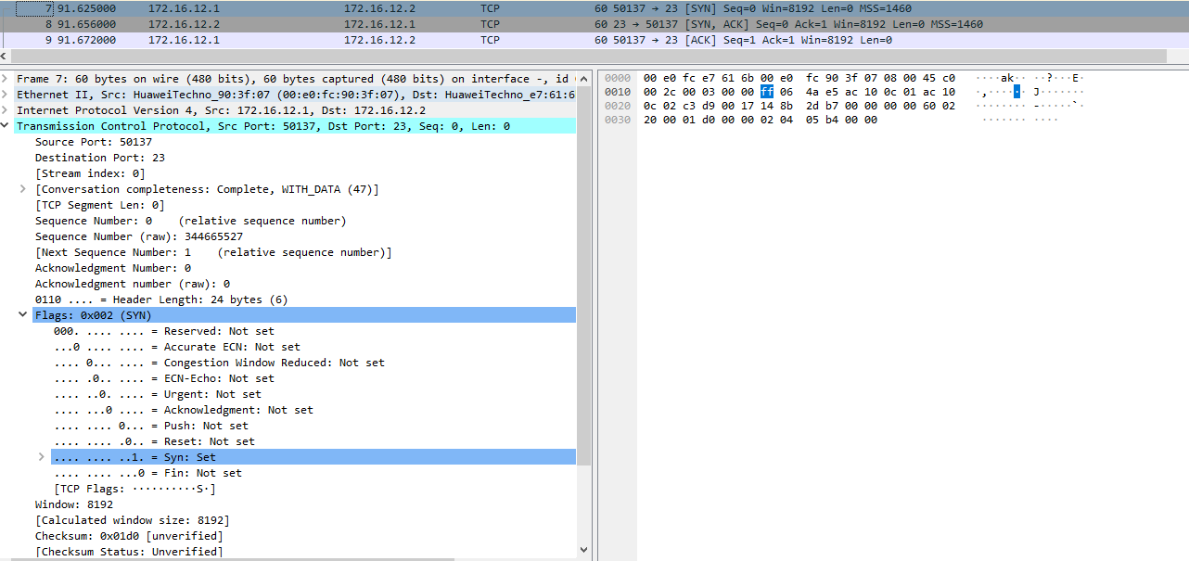Select Fin: Not set flag line

(147, 473)
